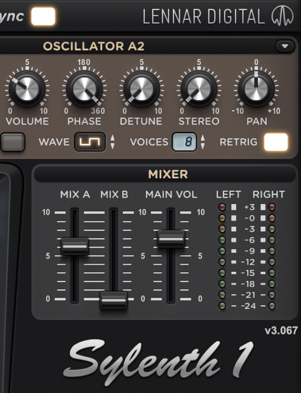Click the Voices number display showing 8
This screenshot has height=393, width=301.
point(184,142)
